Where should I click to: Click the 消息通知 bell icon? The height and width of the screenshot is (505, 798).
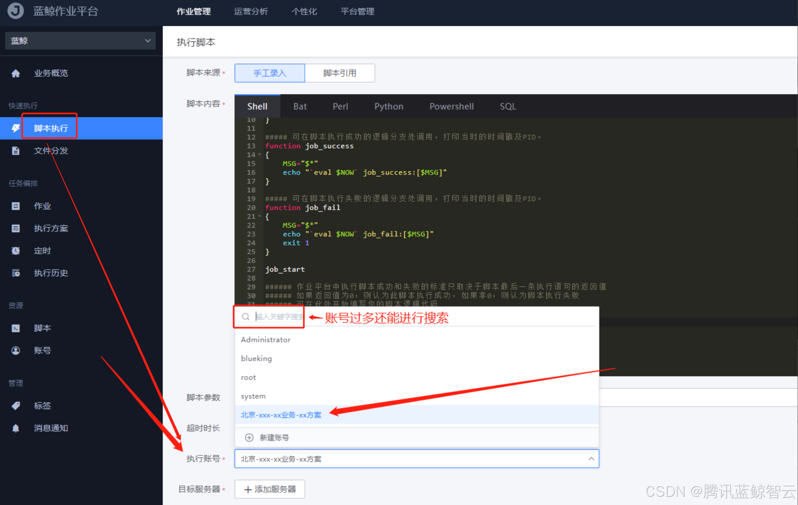16,428
